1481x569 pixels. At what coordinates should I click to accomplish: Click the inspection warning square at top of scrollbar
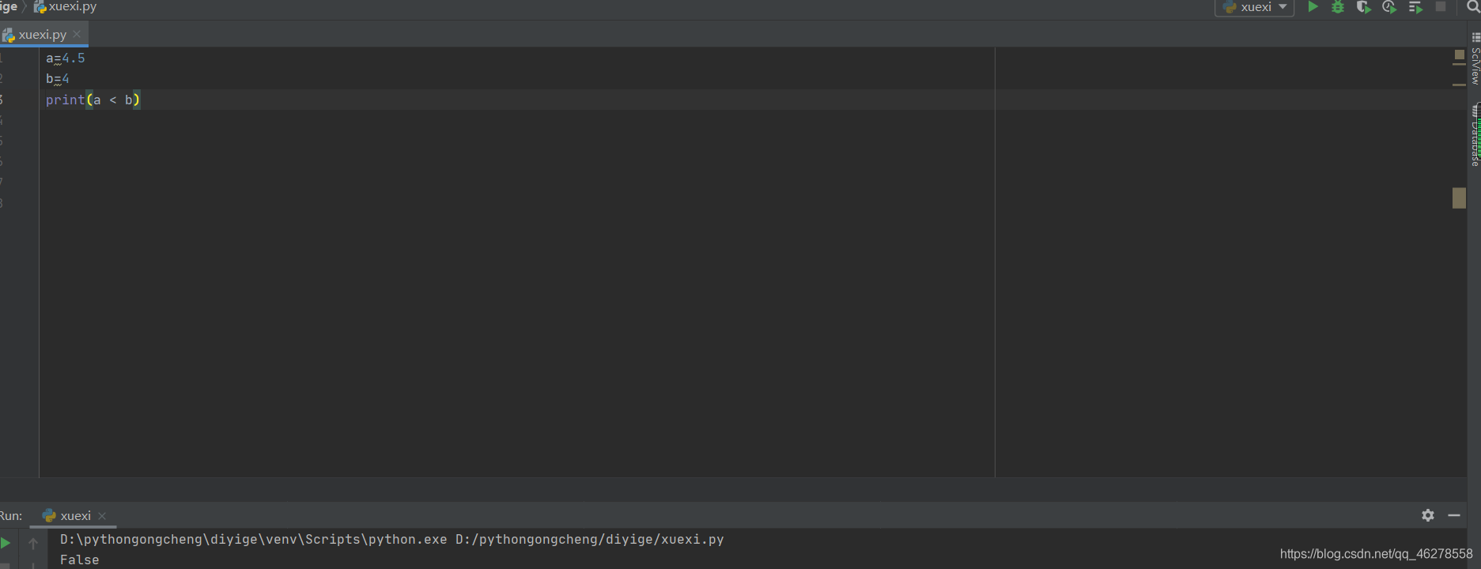pos(1460,55)
